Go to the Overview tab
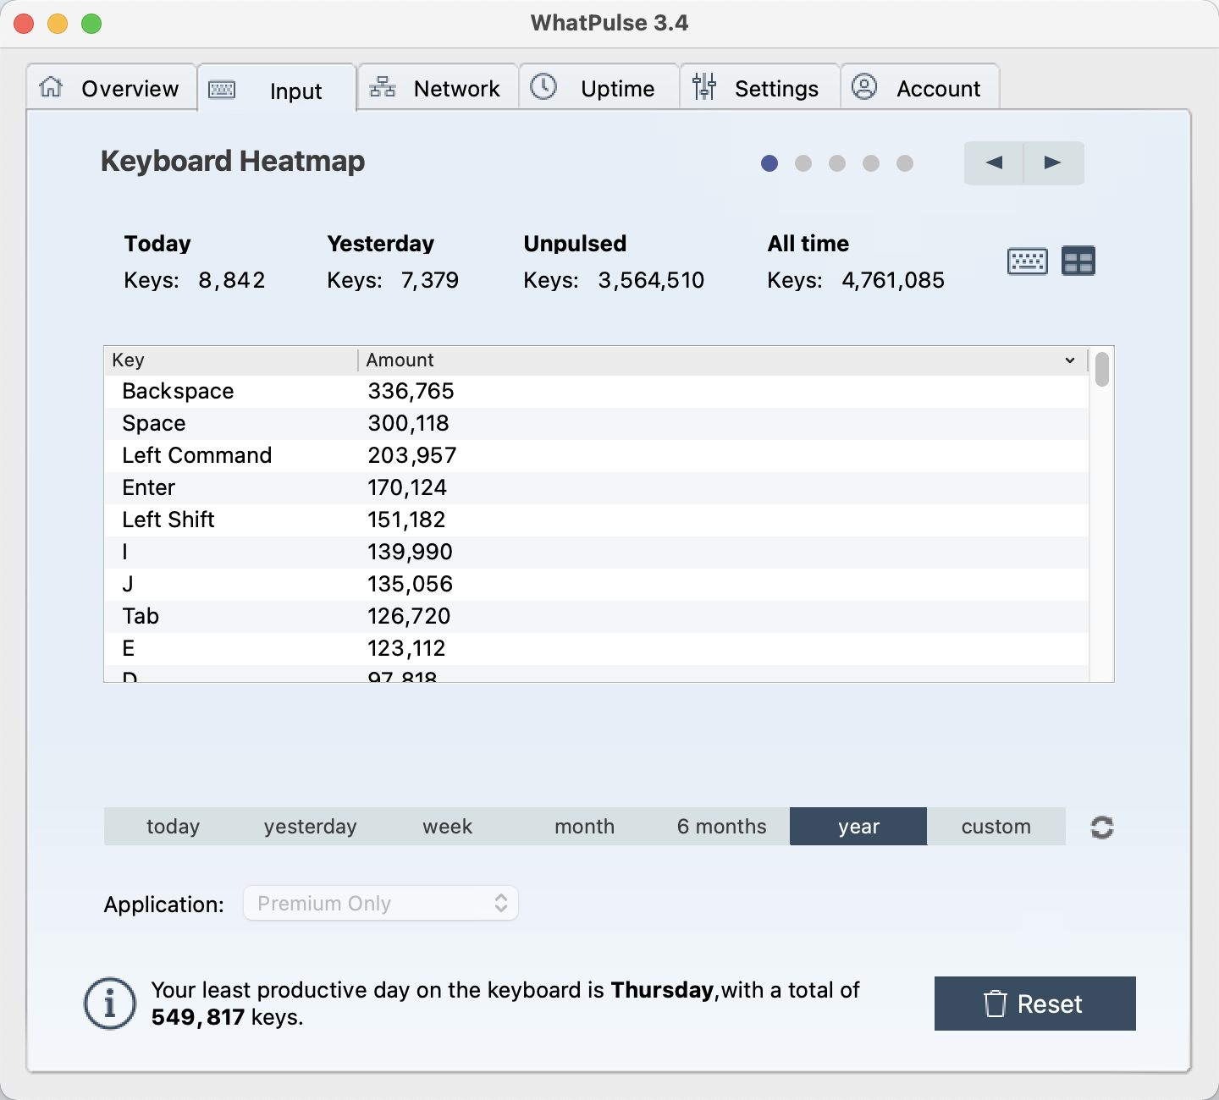This screenshot has width=1219, height=1100. tap(112, 88)
